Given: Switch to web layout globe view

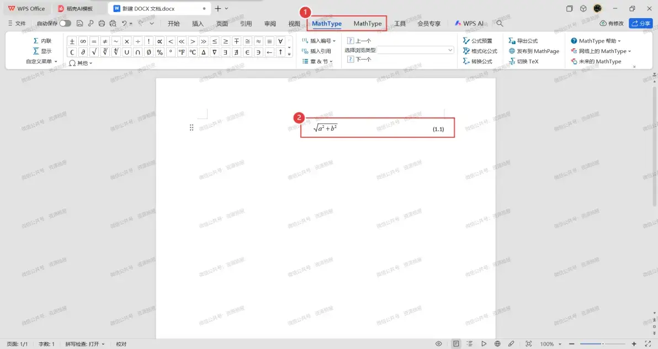Looking at the screenshot, I should click(497, 343).
